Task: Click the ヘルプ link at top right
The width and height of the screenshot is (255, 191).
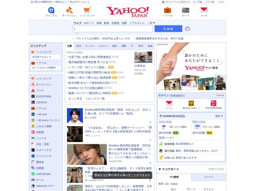Action: pyautogui.click(x=221, y=2)
